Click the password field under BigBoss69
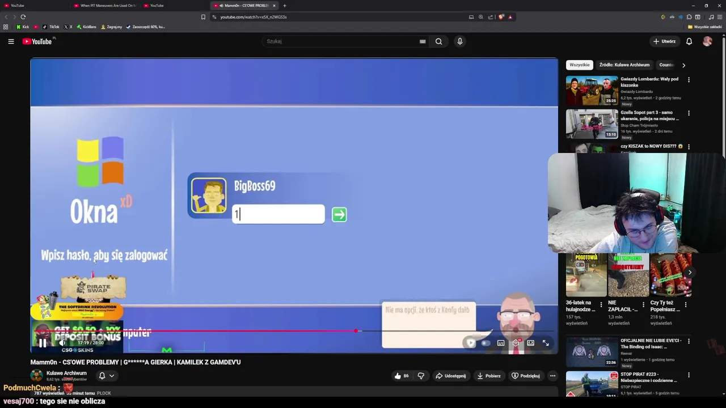This screenshot has width=726, height=408. (x=278, y=214)
